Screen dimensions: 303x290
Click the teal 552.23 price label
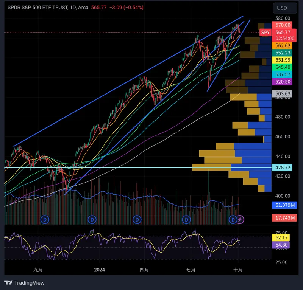pos(282,53)
